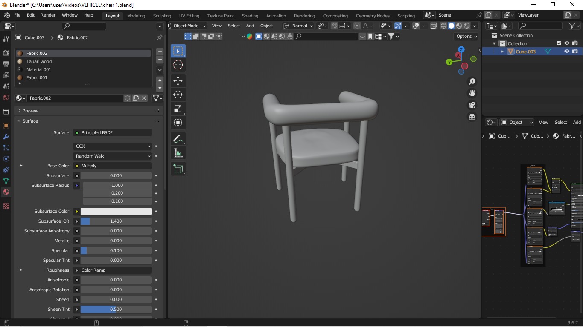The image size is (583, 327).
Task: Choose the Move tool
Action: tap(178, 80)
